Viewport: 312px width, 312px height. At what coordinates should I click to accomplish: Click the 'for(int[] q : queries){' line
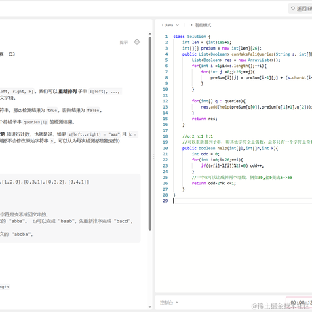click(218, 101)
